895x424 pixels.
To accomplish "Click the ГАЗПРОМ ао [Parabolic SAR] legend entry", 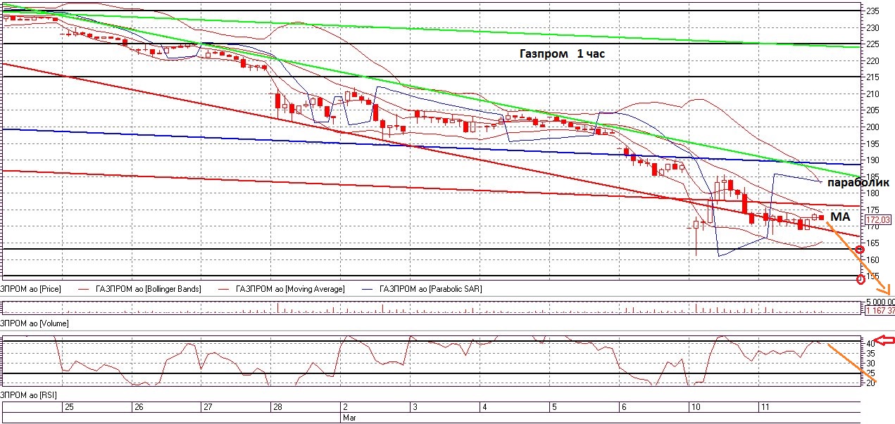I will [432, 289].
